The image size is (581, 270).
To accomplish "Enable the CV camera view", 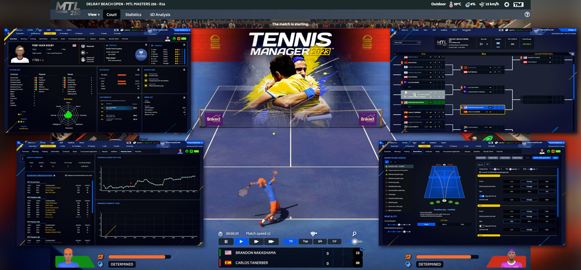I will (x=335, y=241).
